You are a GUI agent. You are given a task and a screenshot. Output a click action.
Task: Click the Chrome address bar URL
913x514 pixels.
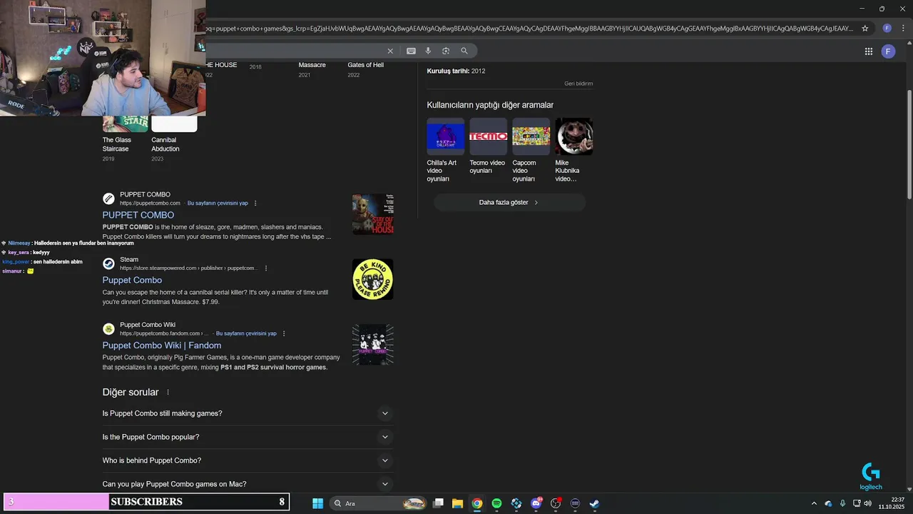click(529, 29)
